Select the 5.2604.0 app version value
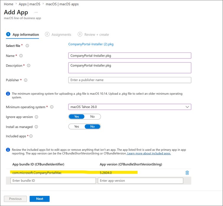Viewport: 223px width, 206px height. coord(106,173)
